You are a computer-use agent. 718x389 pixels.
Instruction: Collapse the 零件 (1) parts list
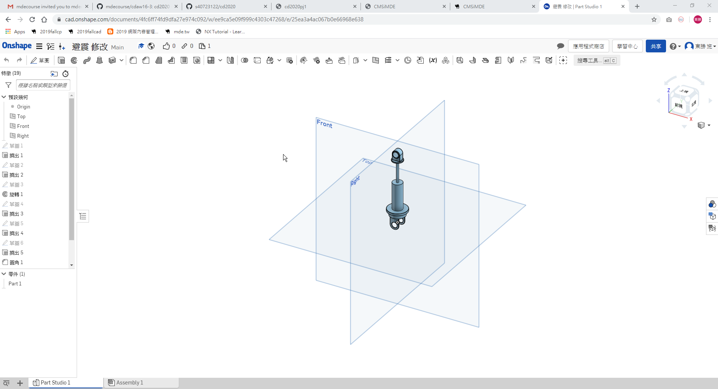point(4,274)
